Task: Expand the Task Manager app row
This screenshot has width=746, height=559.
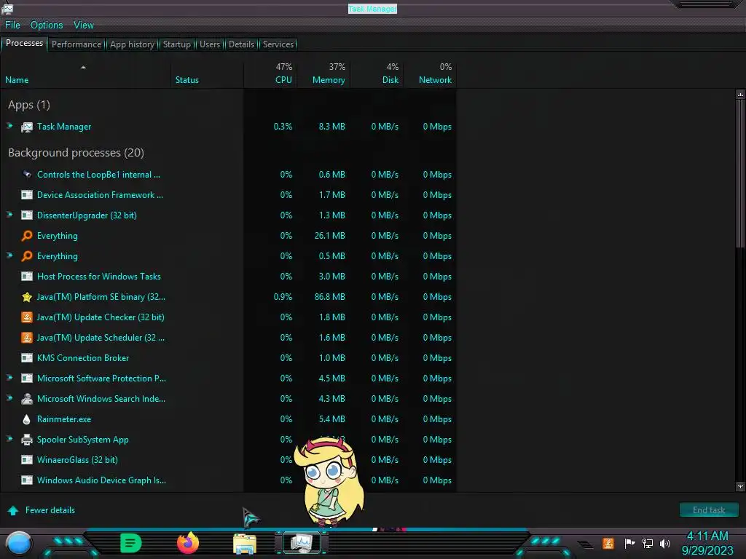Action: click(9, 126)
